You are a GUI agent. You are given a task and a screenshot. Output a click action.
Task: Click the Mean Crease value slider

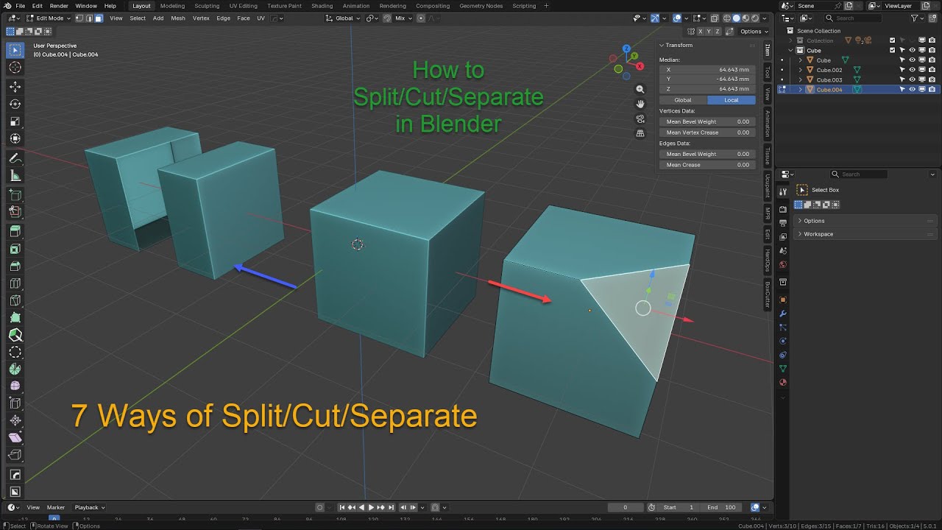point(706,165)
